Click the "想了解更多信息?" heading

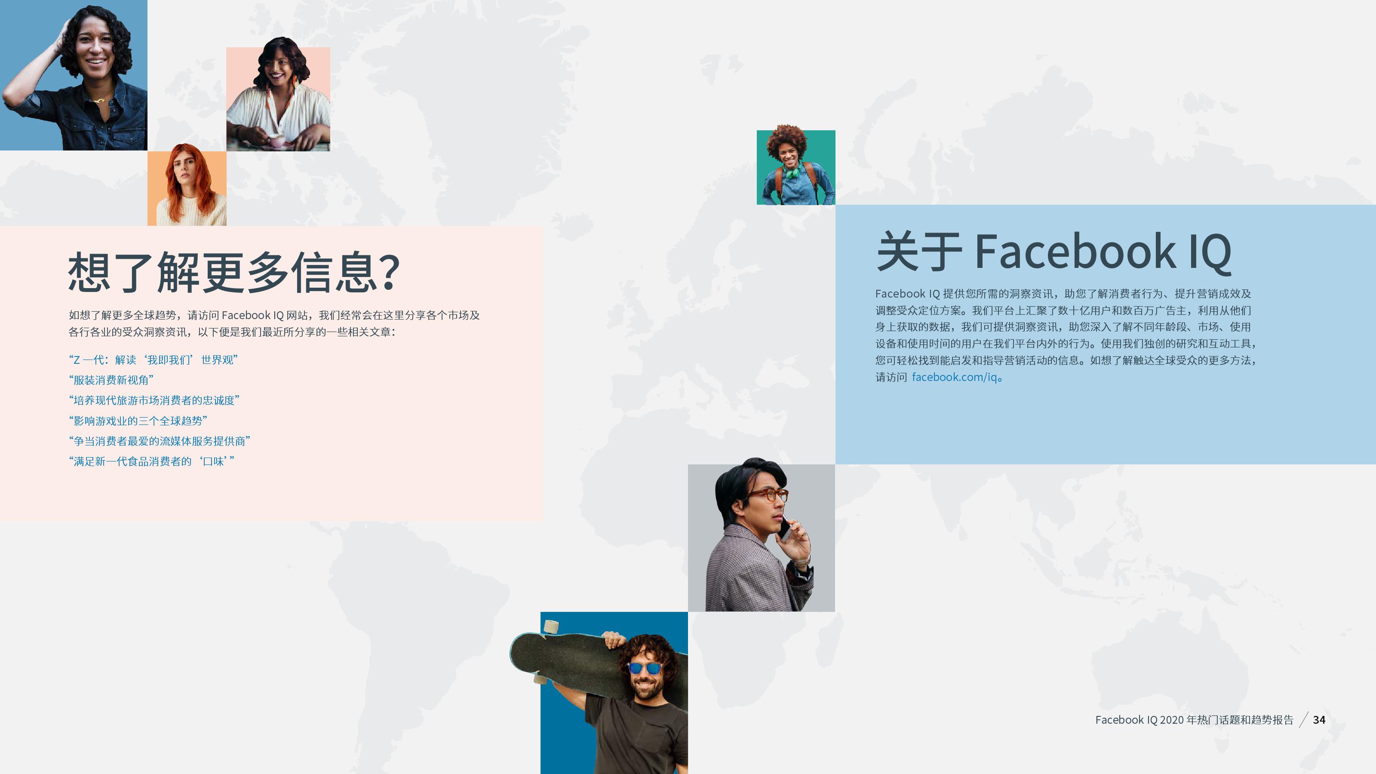pos(233,273)
